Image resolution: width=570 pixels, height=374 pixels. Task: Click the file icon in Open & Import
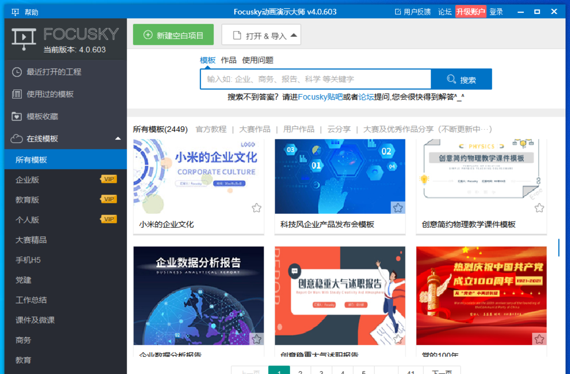tap(237, 36)
